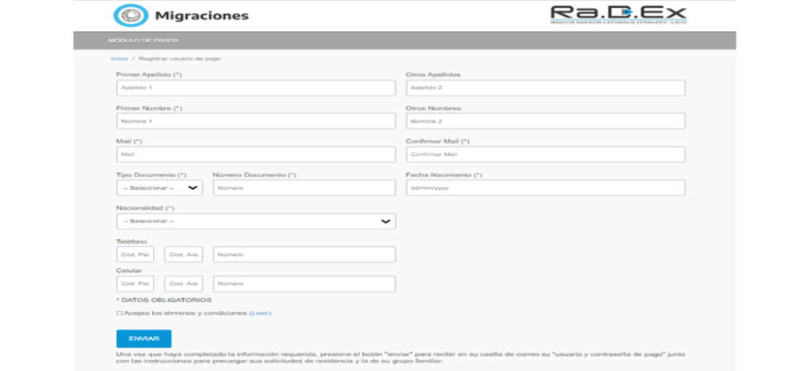The width and height of the screenshot is (811, 371).
Task: Focus the Mail input field
Action: (256, 154)
